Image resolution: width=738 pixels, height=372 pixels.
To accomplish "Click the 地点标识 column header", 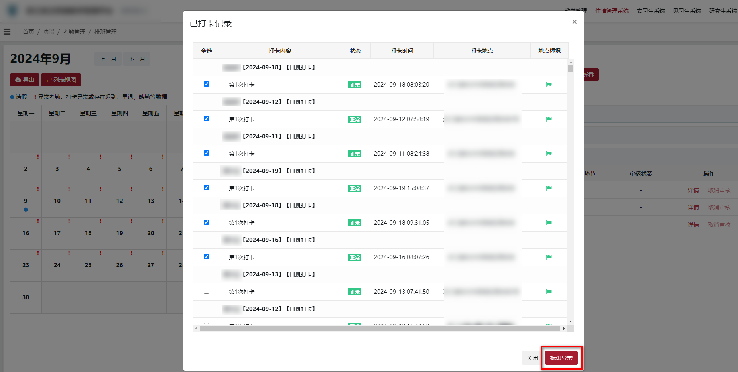I will point(549,51).
